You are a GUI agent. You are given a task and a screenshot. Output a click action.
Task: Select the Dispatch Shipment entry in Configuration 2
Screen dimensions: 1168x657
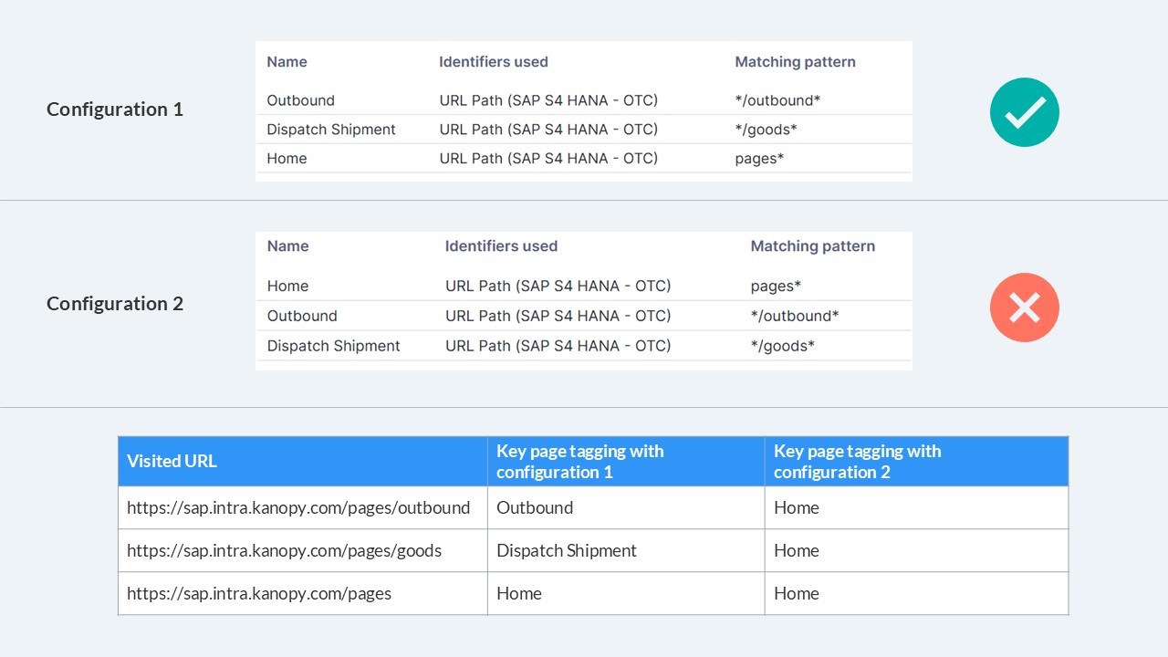pyautogui.click(x=333, y=346)
